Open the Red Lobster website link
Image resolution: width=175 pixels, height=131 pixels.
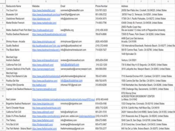[63, 99]
